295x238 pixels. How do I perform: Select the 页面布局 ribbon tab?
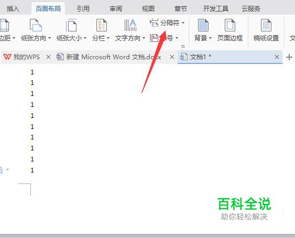tap(48, 9)
